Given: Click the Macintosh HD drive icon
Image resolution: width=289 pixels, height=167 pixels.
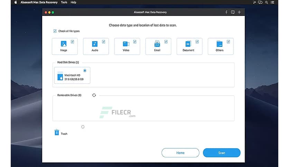Looking at the screenshot, I should (60, 76).
